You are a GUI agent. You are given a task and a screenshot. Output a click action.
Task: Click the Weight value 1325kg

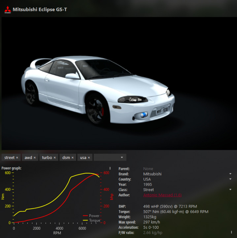(x=150, y=217)
